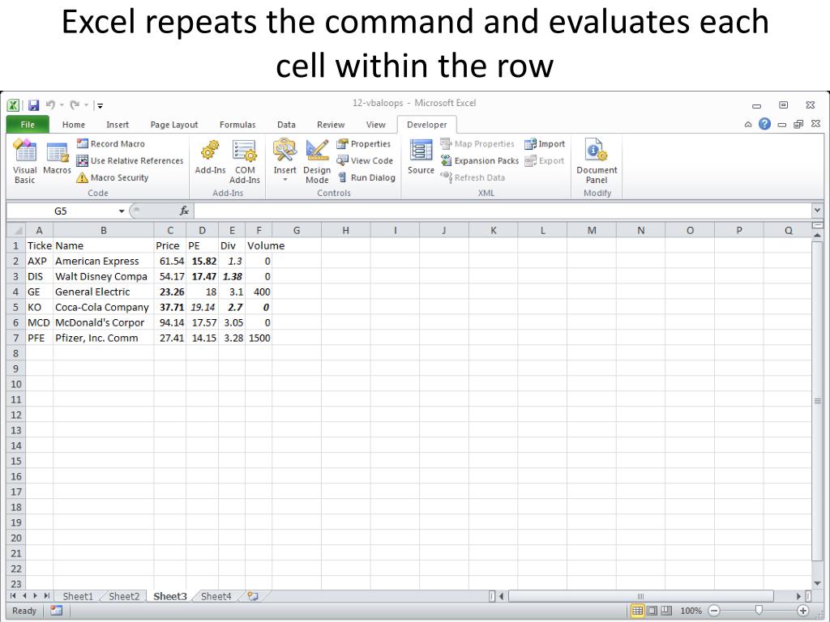This screenshot has height=622, width=830.
Task: Switch to the Insert tab
Action: [x=118, y=125]
